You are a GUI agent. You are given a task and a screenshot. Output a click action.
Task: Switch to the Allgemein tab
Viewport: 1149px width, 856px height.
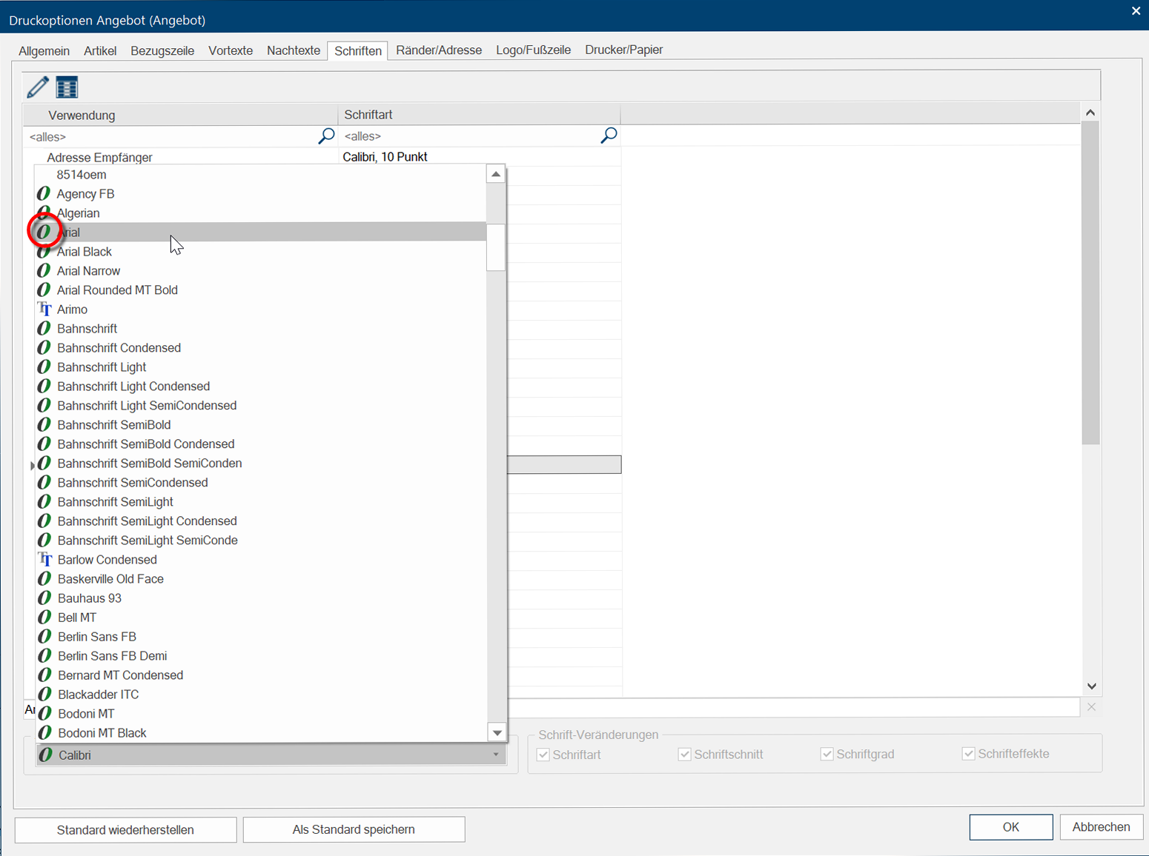(44, 50)
